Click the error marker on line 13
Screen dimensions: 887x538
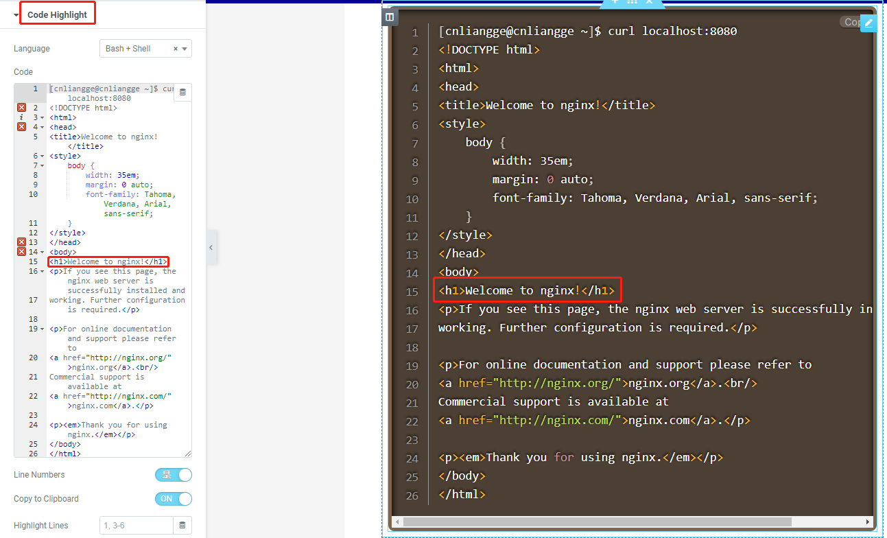click(21, 242)
